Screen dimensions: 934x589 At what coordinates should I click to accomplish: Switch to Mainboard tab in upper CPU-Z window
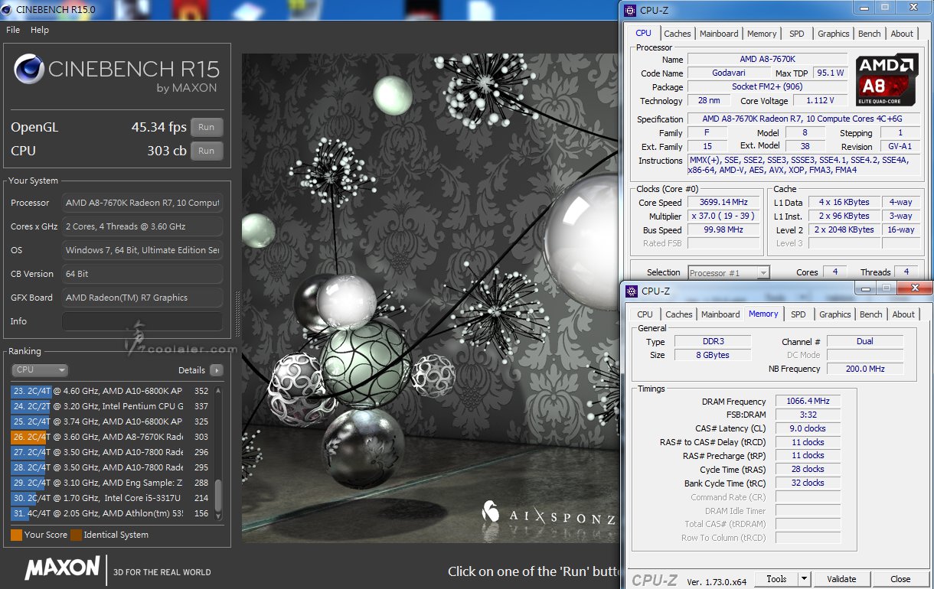(x=719, y=34)
